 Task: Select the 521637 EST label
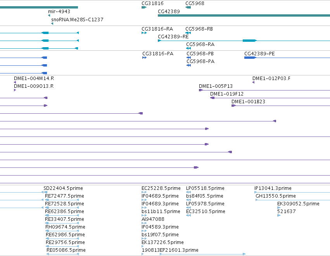287,212
